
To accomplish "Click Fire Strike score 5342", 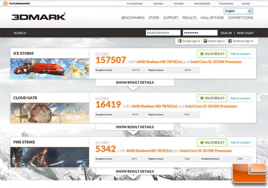I will point(106,149).
